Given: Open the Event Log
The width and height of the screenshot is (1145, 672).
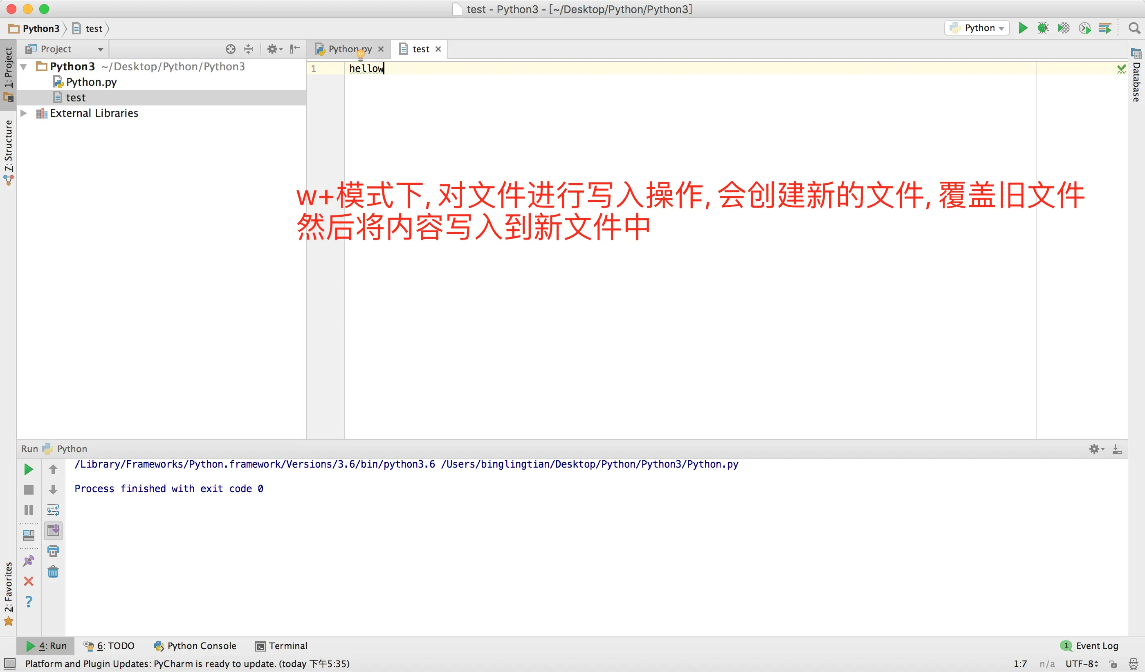Looking at the screenshot, I should pos(1090,646).
